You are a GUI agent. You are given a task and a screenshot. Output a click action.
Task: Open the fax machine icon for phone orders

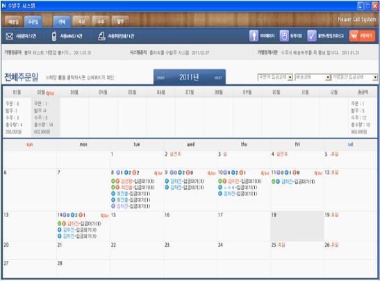(x=101, y=36)
